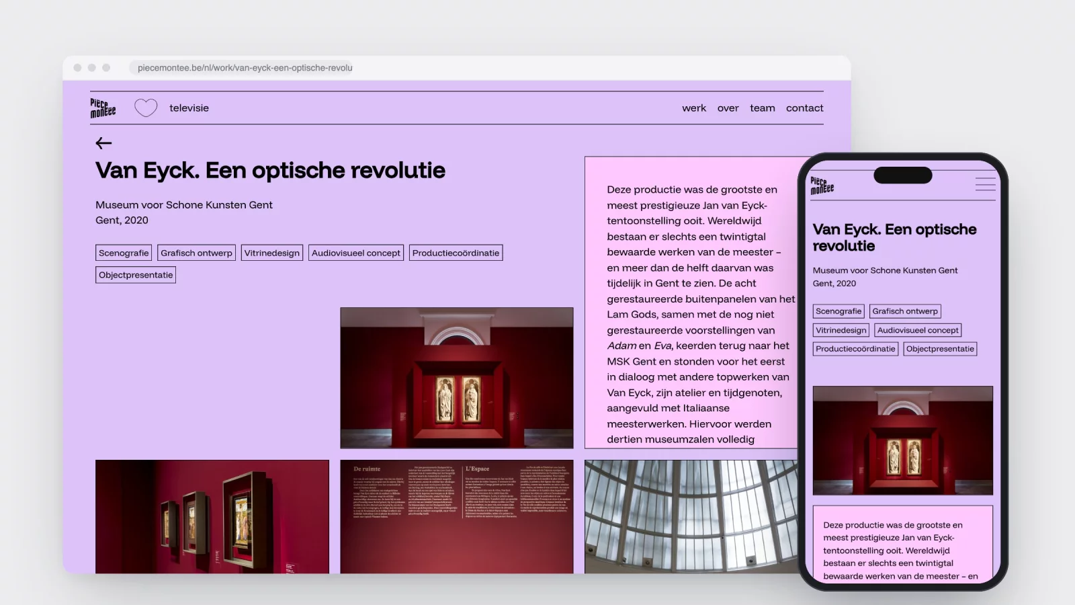The image size is (1075, 605).
Task: Select the Productiecoördinatie tag on desktop page
Action: [456, 253]
